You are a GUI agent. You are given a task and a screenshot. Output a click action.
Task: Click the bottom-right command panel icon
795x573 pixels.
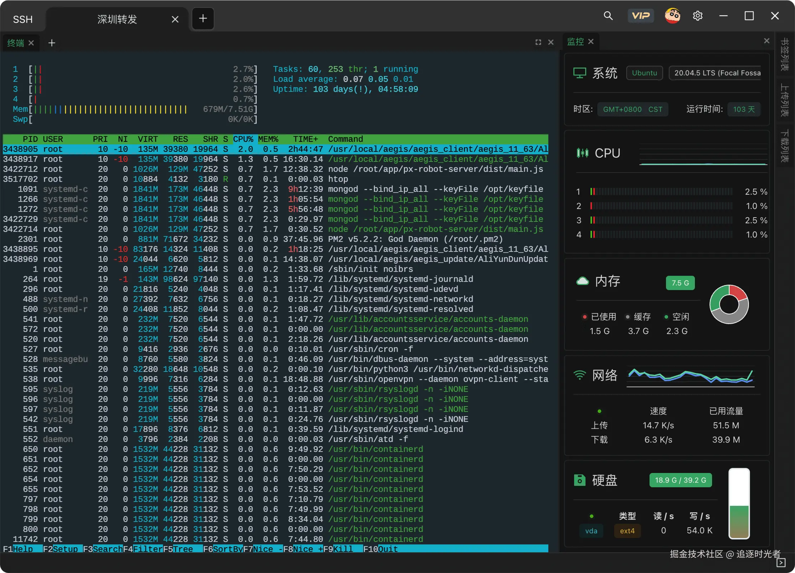(781, 563)
